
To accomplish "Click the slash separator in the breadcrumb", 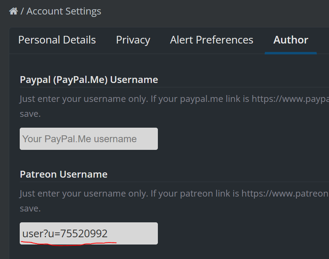I will coord(22,11).
